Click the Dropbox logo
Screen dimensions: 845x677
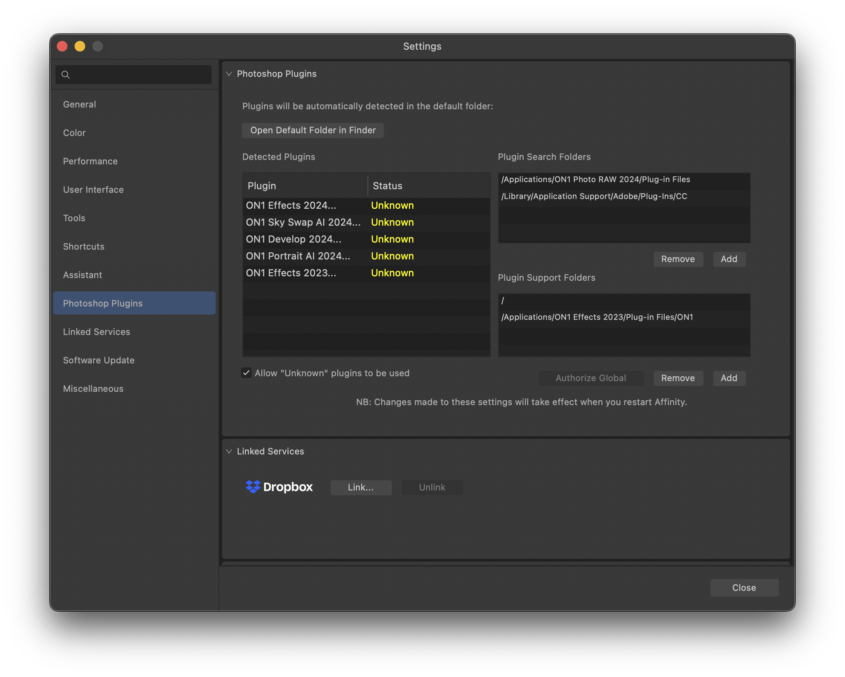279,487
